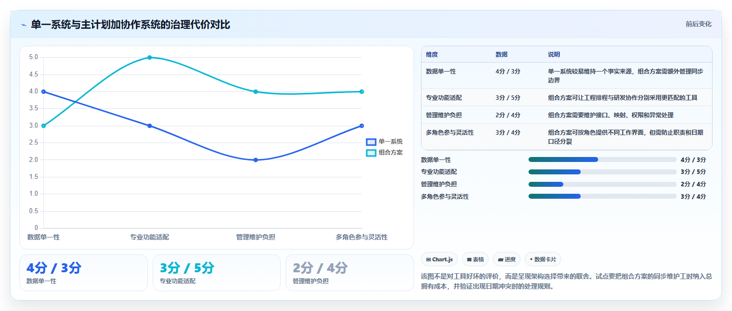Toggle 单一系统 legend swatch in chart
732x311 pixels.
(x=371, y=142)
